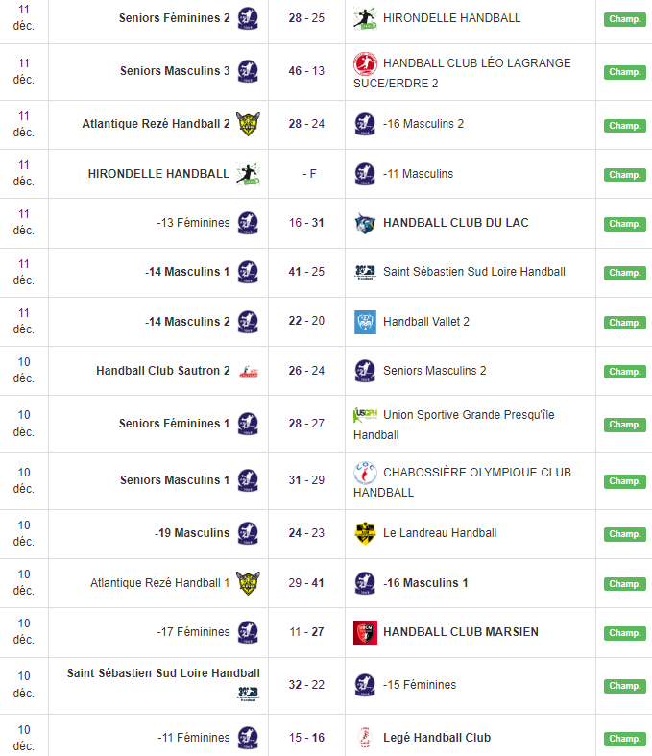Click the Handball Vallet 2 blue logo
652x756 pixels.
click(x=364, y=322)
